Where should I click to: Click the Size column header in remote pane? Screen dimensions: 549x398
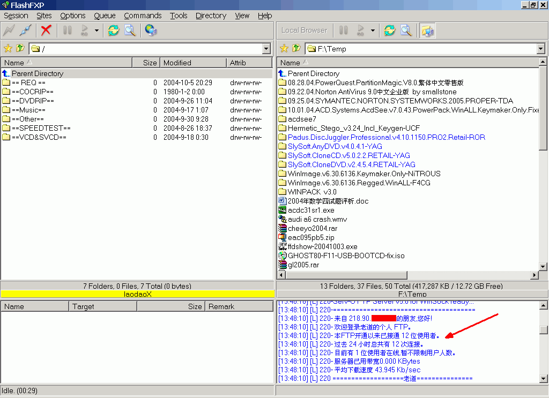point(146,63)
